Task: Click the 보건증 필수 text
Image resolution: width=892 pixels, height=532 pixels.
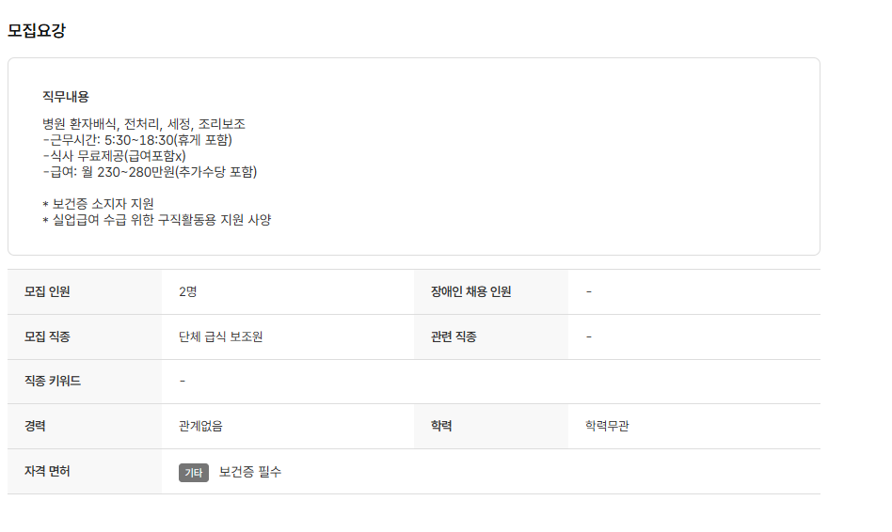Action: [250, 472]
